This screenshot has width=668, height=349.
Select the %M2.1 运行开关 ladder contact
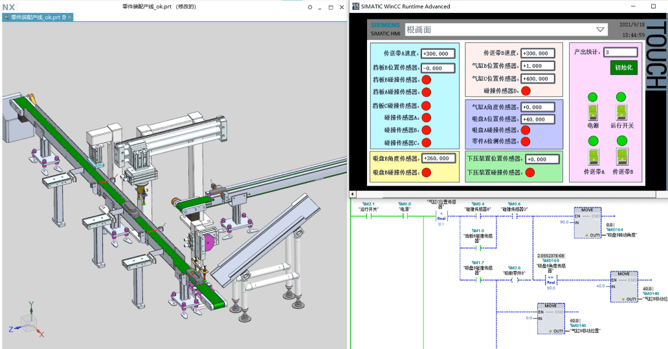(x=369, y=217)
